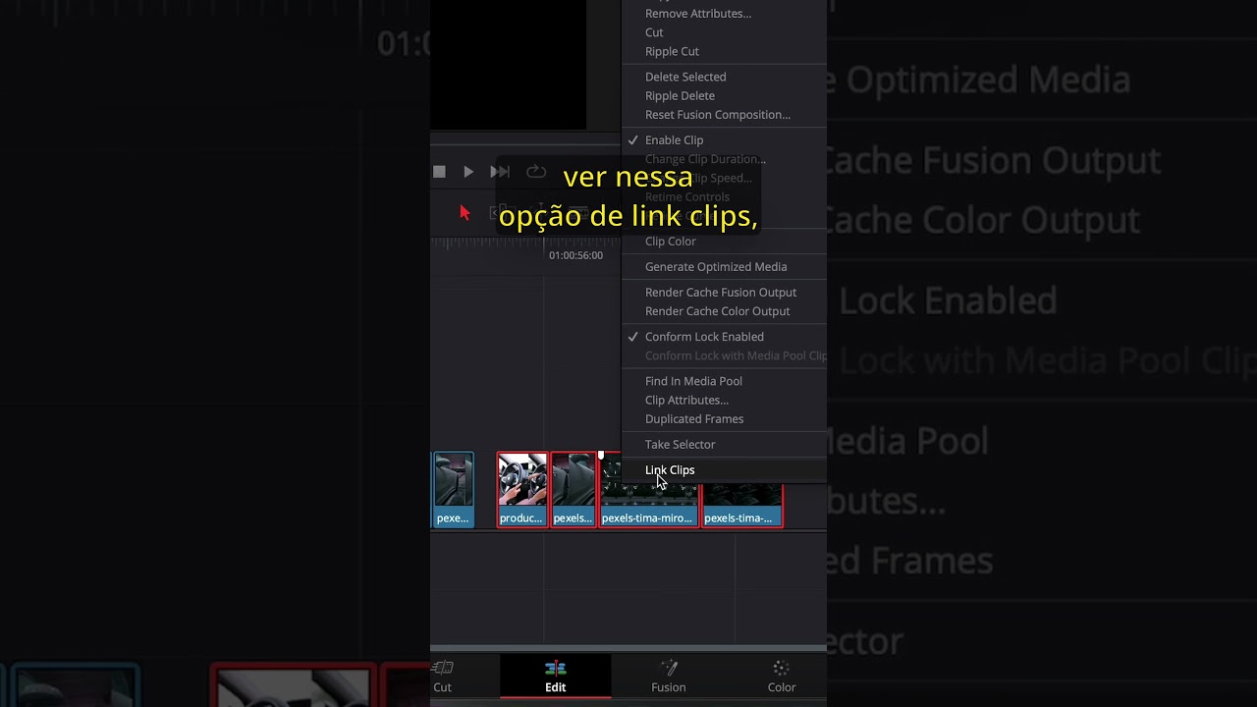Click the 'pexels...' clip beside produc clip
The image size is (1257, 707).
point(574,489)
